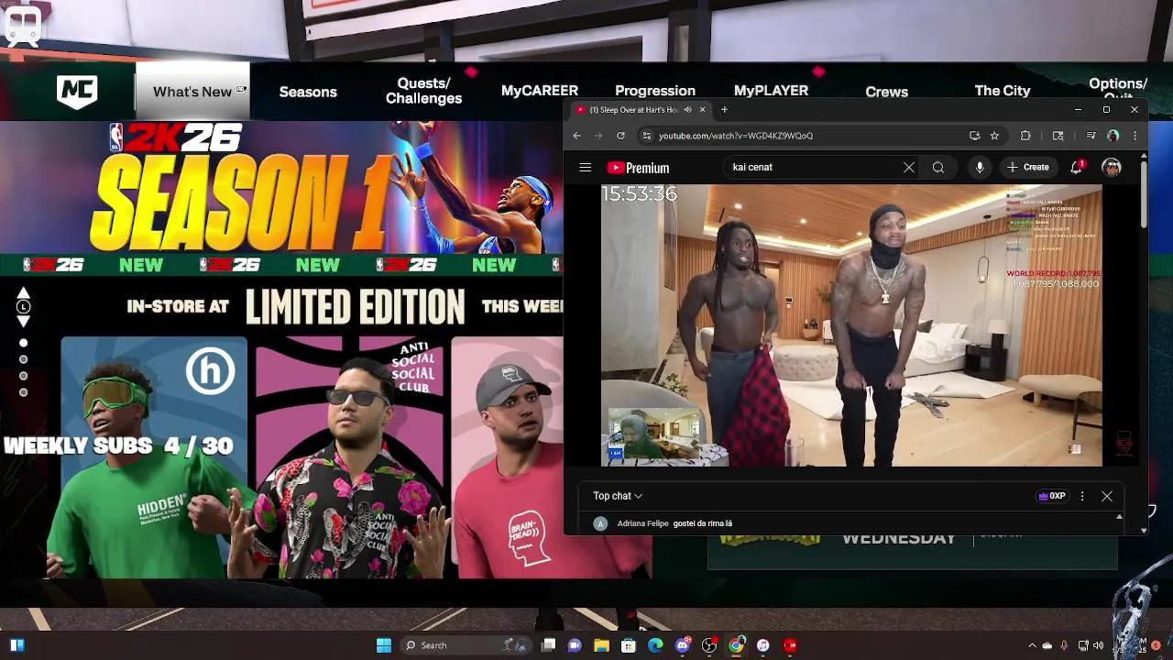1173x660 pixels.
Task: Click the YouTube Create button
Action: 1027,168
